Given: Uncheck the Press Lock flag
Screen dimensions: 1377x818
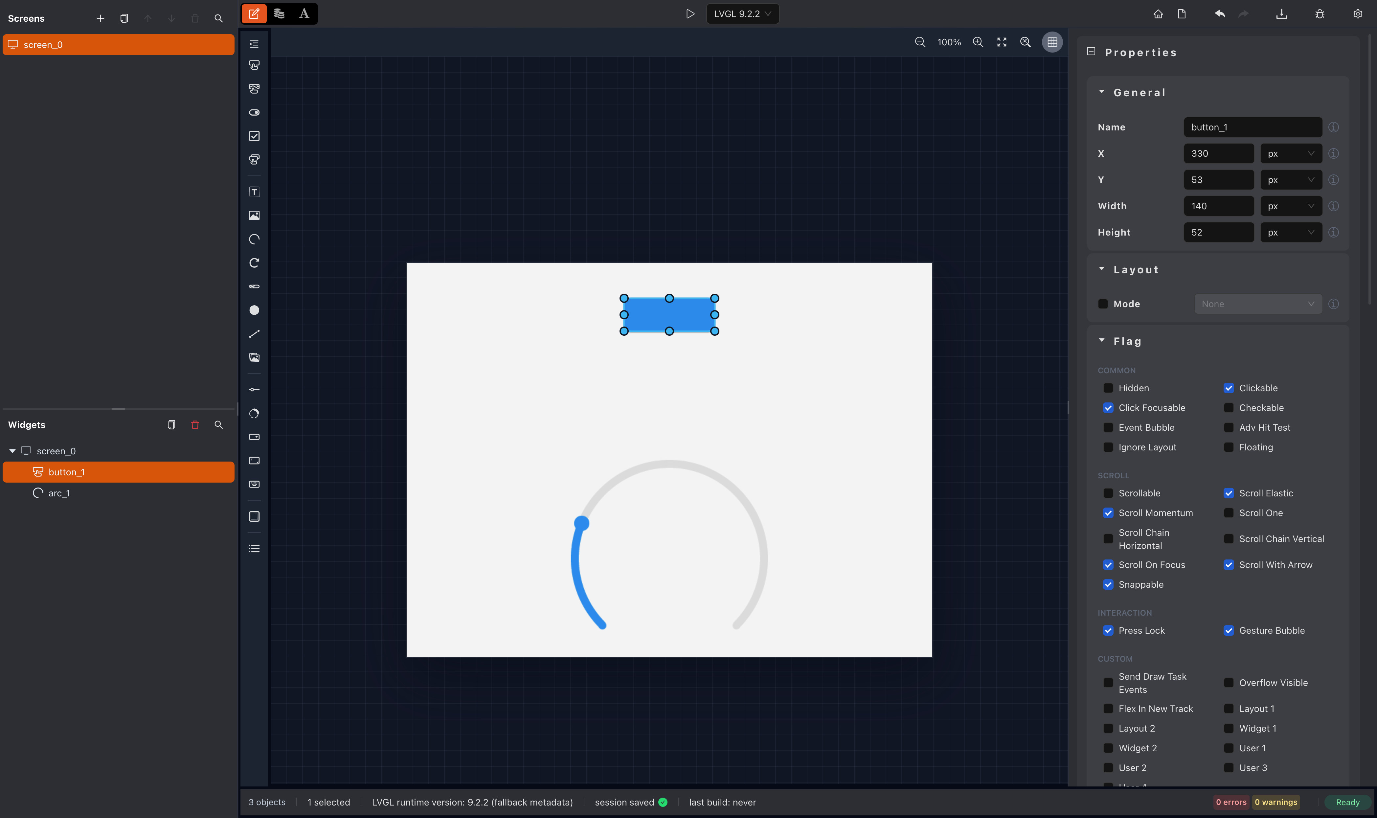Looking at the screenshot, I should [x=1108, y=631].
